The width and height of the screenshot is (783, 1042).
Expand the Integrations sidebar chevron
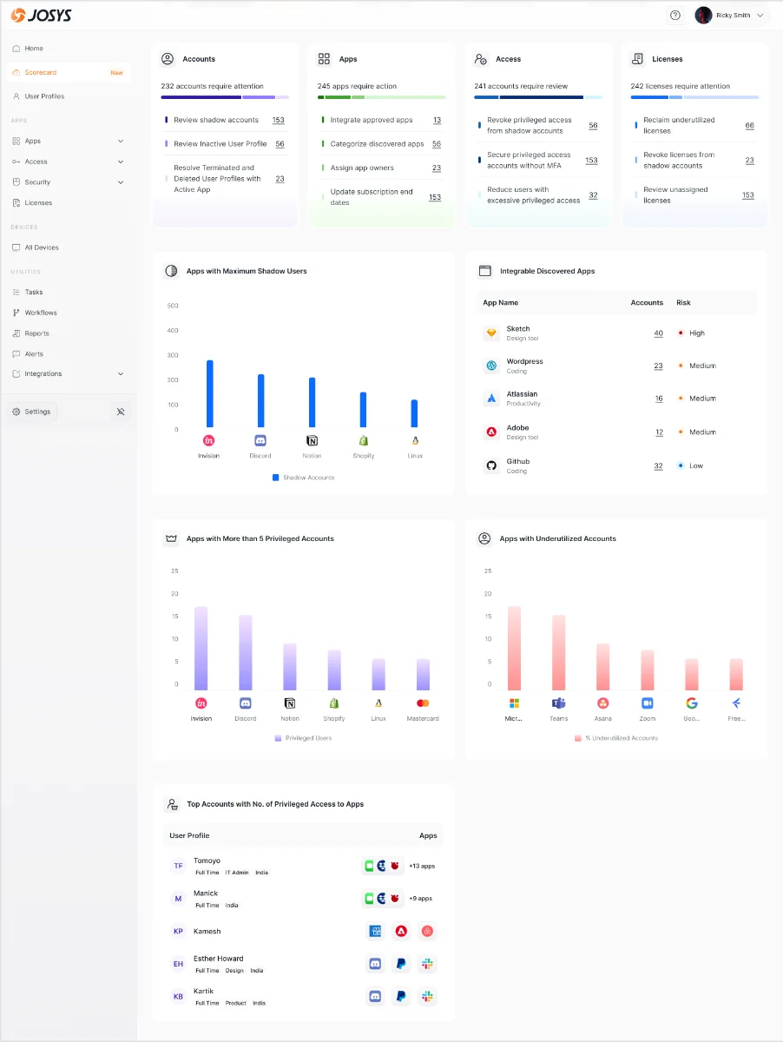tap(121, 373)
